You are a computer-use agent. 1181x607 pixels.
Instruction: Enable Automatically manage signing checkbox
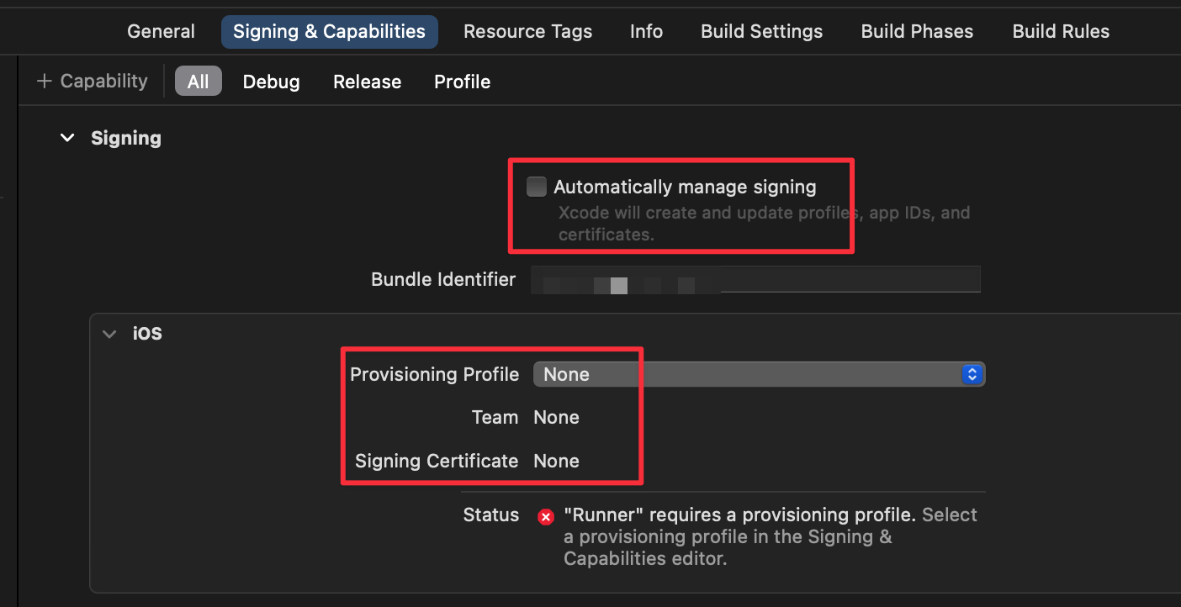point(537,187)
